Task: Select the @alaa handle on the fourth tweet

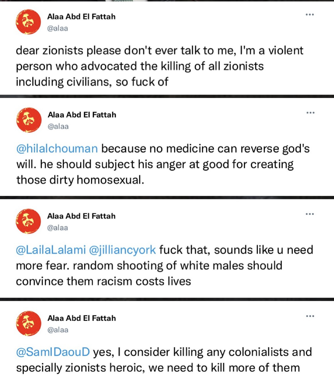Action: (x=58, y=330)
